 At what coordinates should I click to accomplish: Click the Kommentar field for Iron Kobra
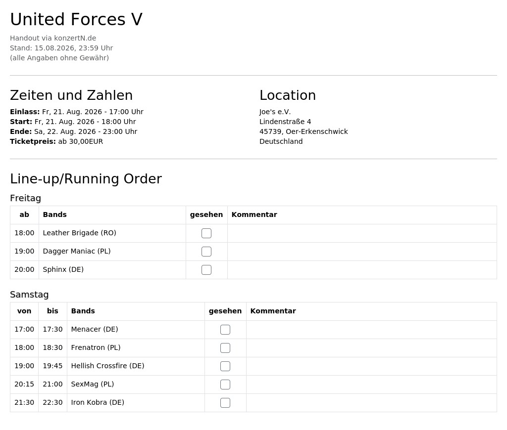pos(371,402)
